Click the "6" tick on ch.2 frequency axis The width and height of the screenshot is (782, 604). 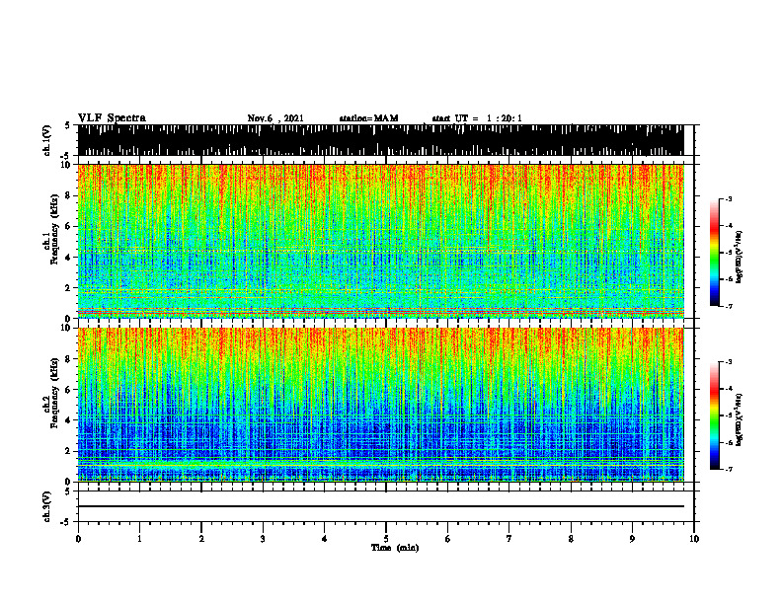click(68, 390)
